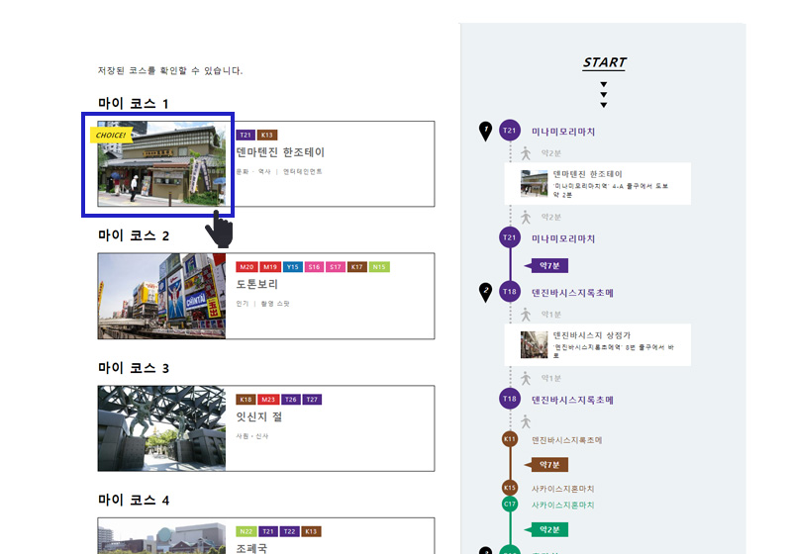This screenshot has height=554, width=792.
Task: Click the 엔터테인먼트 category label
Action: (302, 171)
